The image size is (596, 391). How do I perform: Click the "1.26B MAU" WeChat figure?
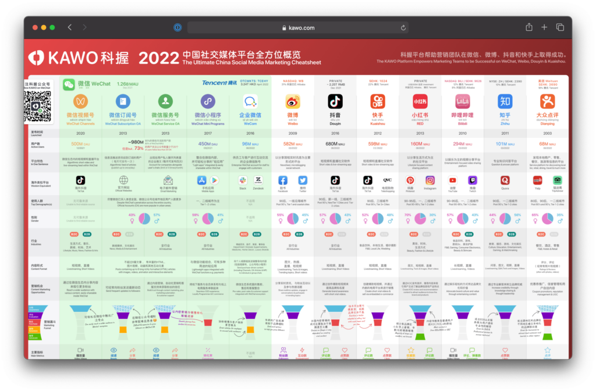tap(127, 84)
